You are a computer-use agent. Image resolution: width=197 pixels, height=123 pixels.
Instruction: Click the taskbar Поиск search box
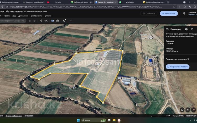94,120
